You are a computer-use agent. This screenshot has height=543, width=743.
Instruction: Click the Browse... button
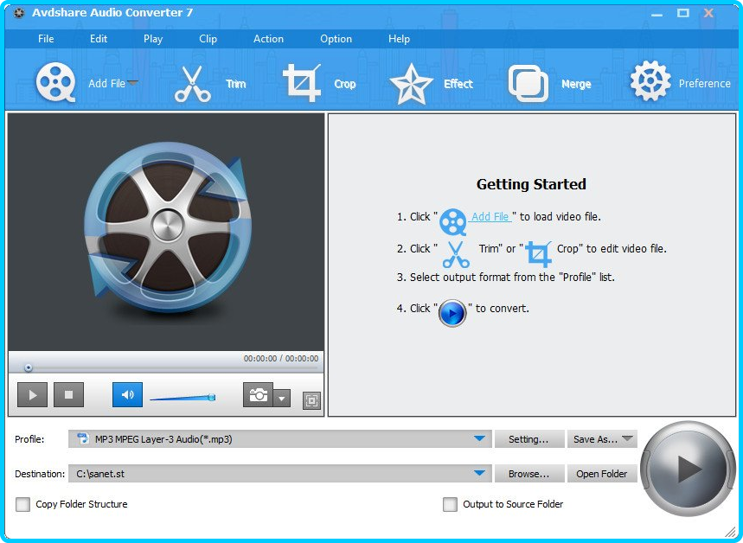[x=529, y=473]
